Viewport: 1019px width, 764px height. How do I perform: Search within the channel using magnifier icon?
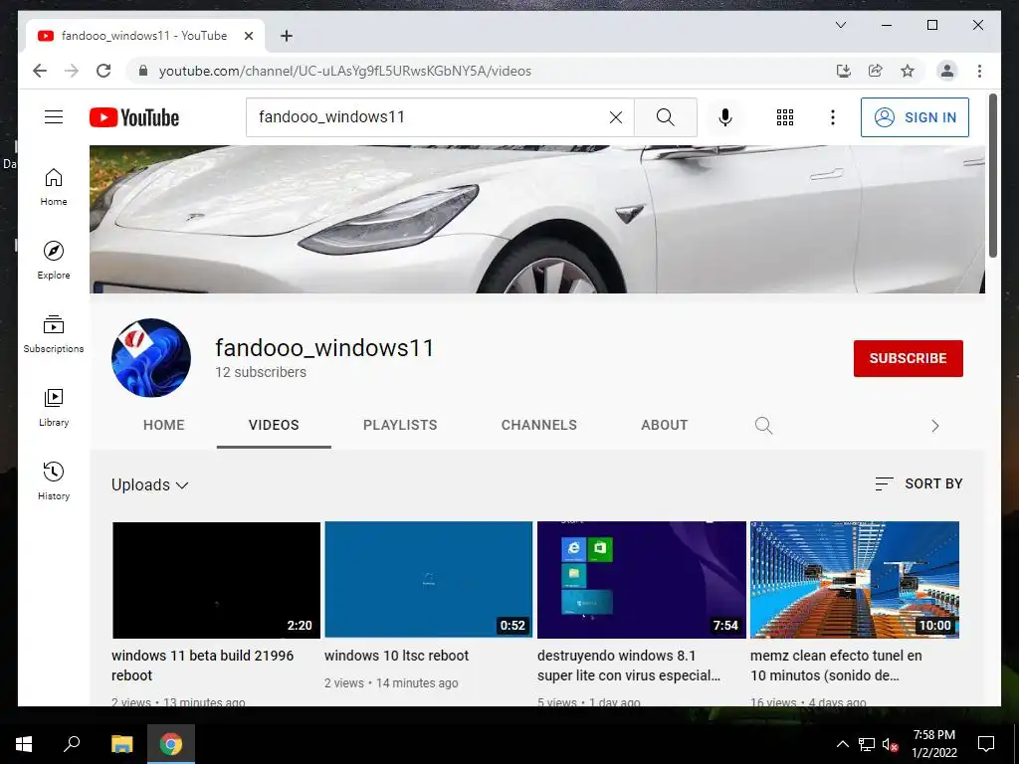[763, 426]
